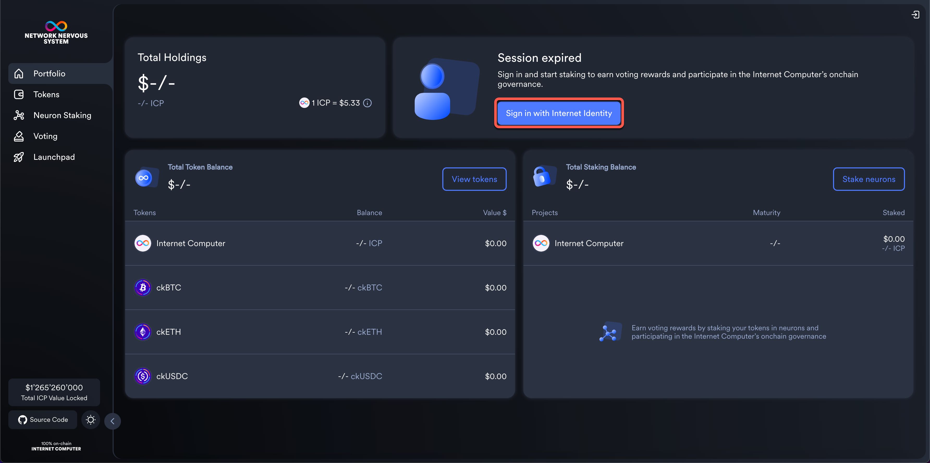Open View tokens
930x463 pixels.
[474, 179]
